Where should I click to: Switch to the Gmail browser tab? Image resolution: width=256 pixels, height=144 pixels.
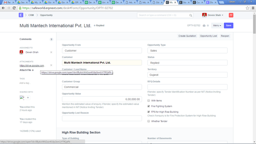9,3
